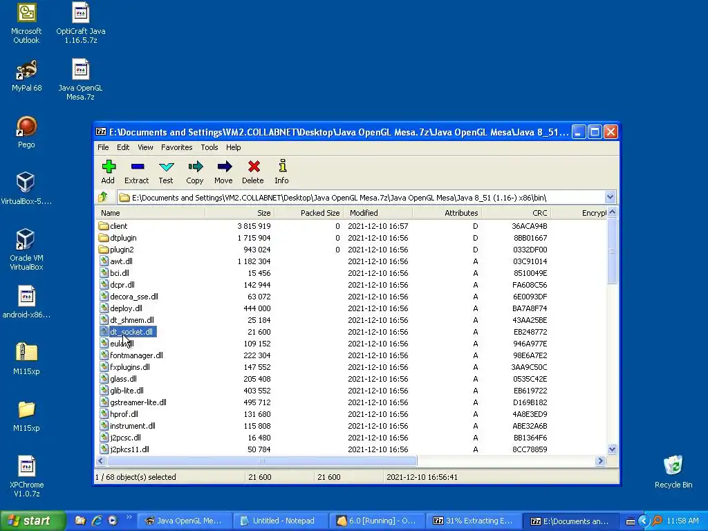Image resolution: width=708 pixels, height=531 pixels.
Task: Click the horizontal scrollbar thumb
Action: pos(262,461)
